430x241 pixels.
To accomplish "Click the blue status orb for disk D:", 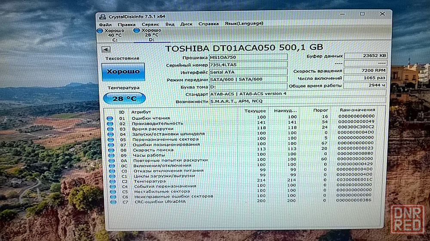I will [136, 31].
